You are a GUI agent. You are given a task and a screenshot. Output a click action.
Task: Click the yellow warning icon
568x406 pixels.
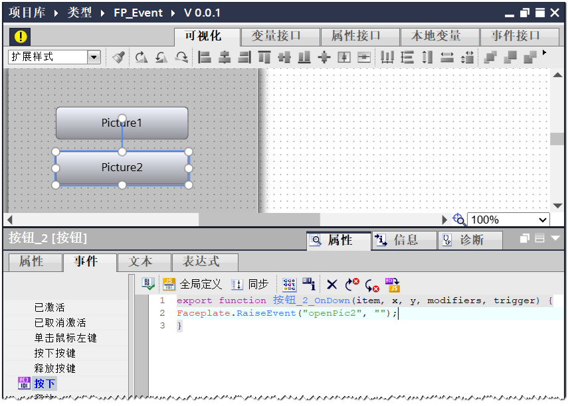point(22,36)
